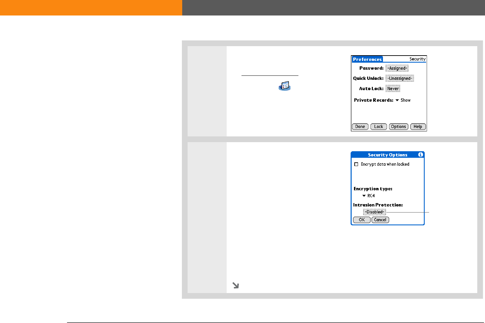Tap the -Disabled- Intrusion Protection box

[375, 212]
